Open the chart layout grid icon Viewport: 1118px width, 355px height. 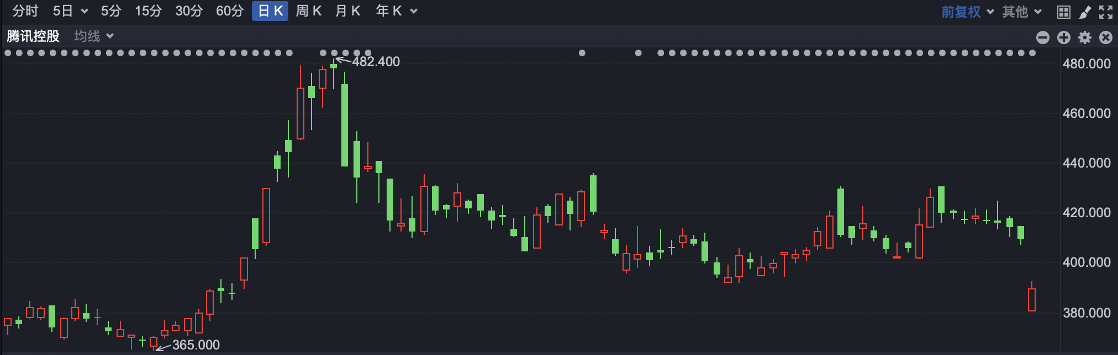coord(1064,12)
